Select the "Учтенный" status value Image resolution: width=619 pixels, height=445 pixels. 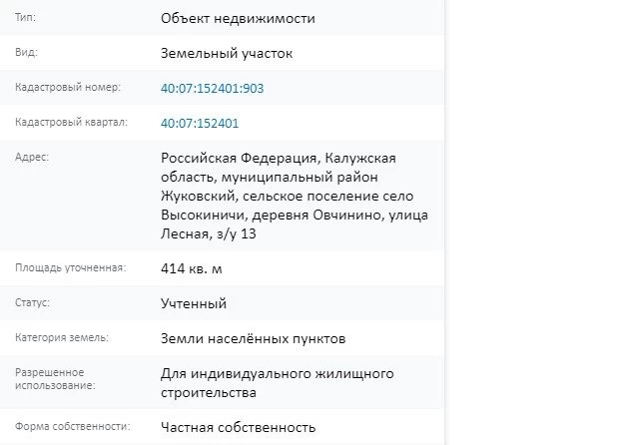[x=194, y=303]
